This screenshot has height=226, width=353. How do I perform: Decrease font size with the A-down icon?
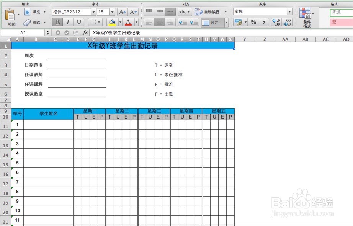point(133,12)
